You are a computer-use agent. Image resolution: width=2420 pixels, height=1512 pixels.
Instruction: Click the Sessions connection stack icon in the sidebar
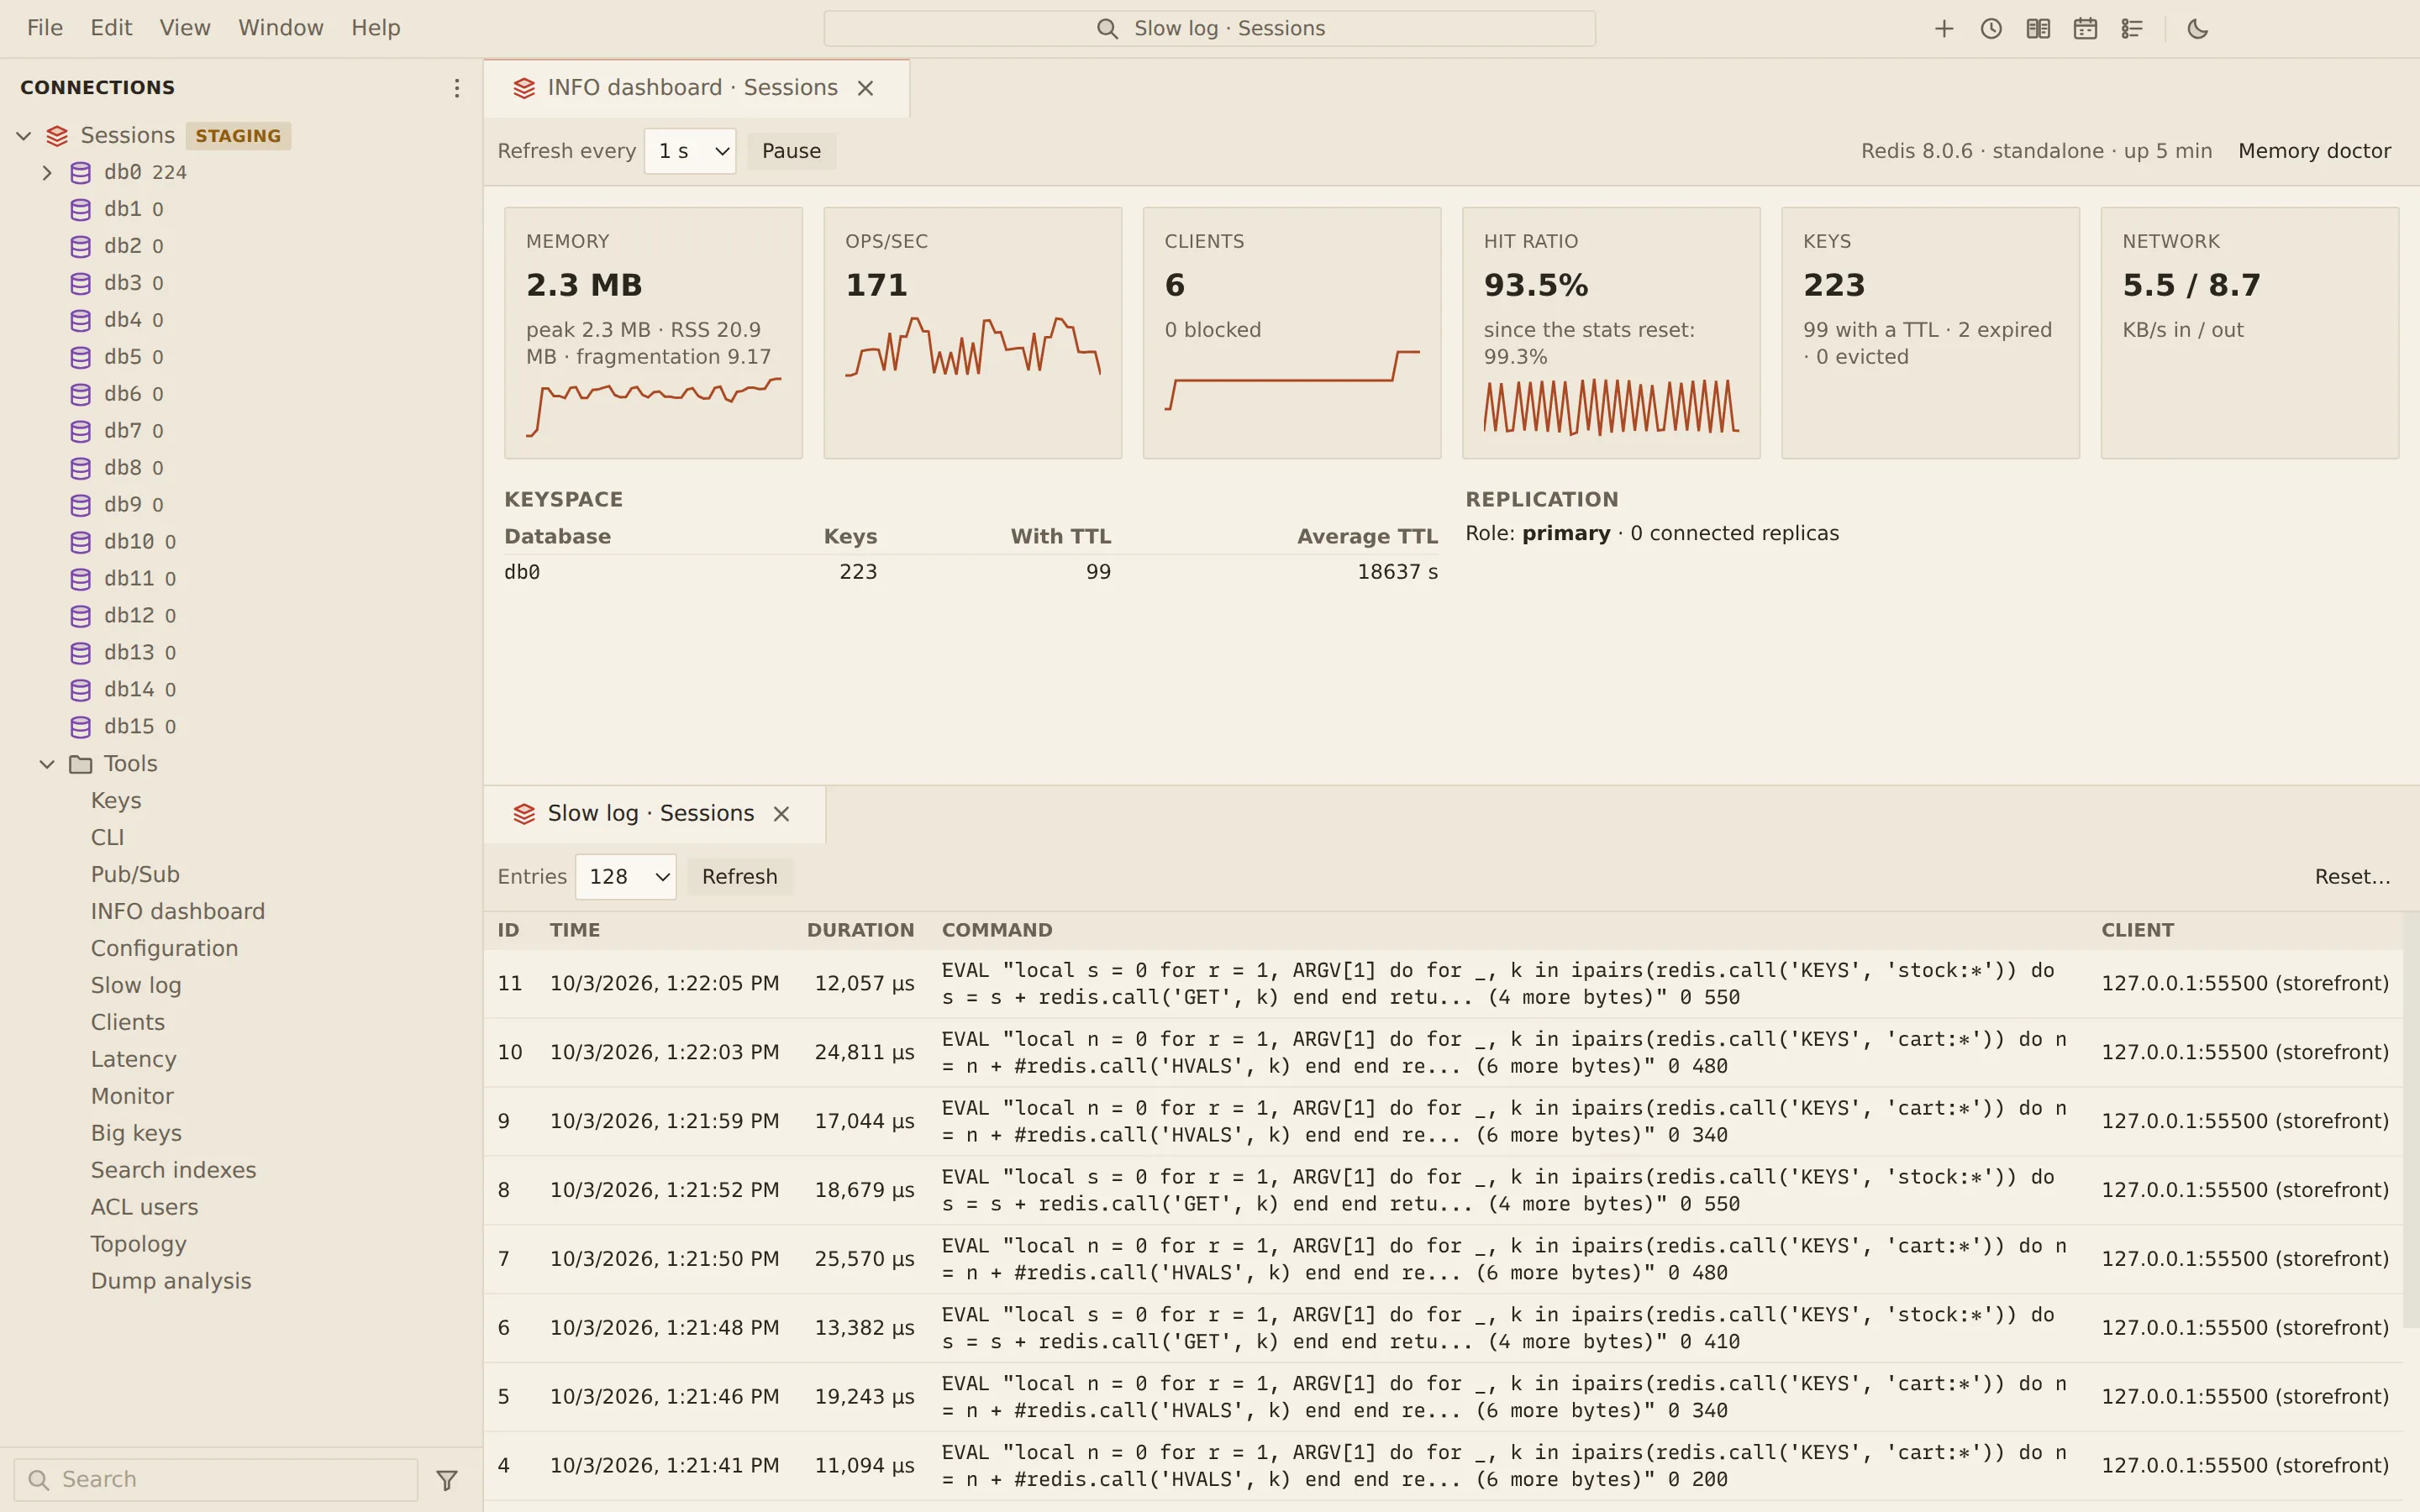tap(58, 136)
